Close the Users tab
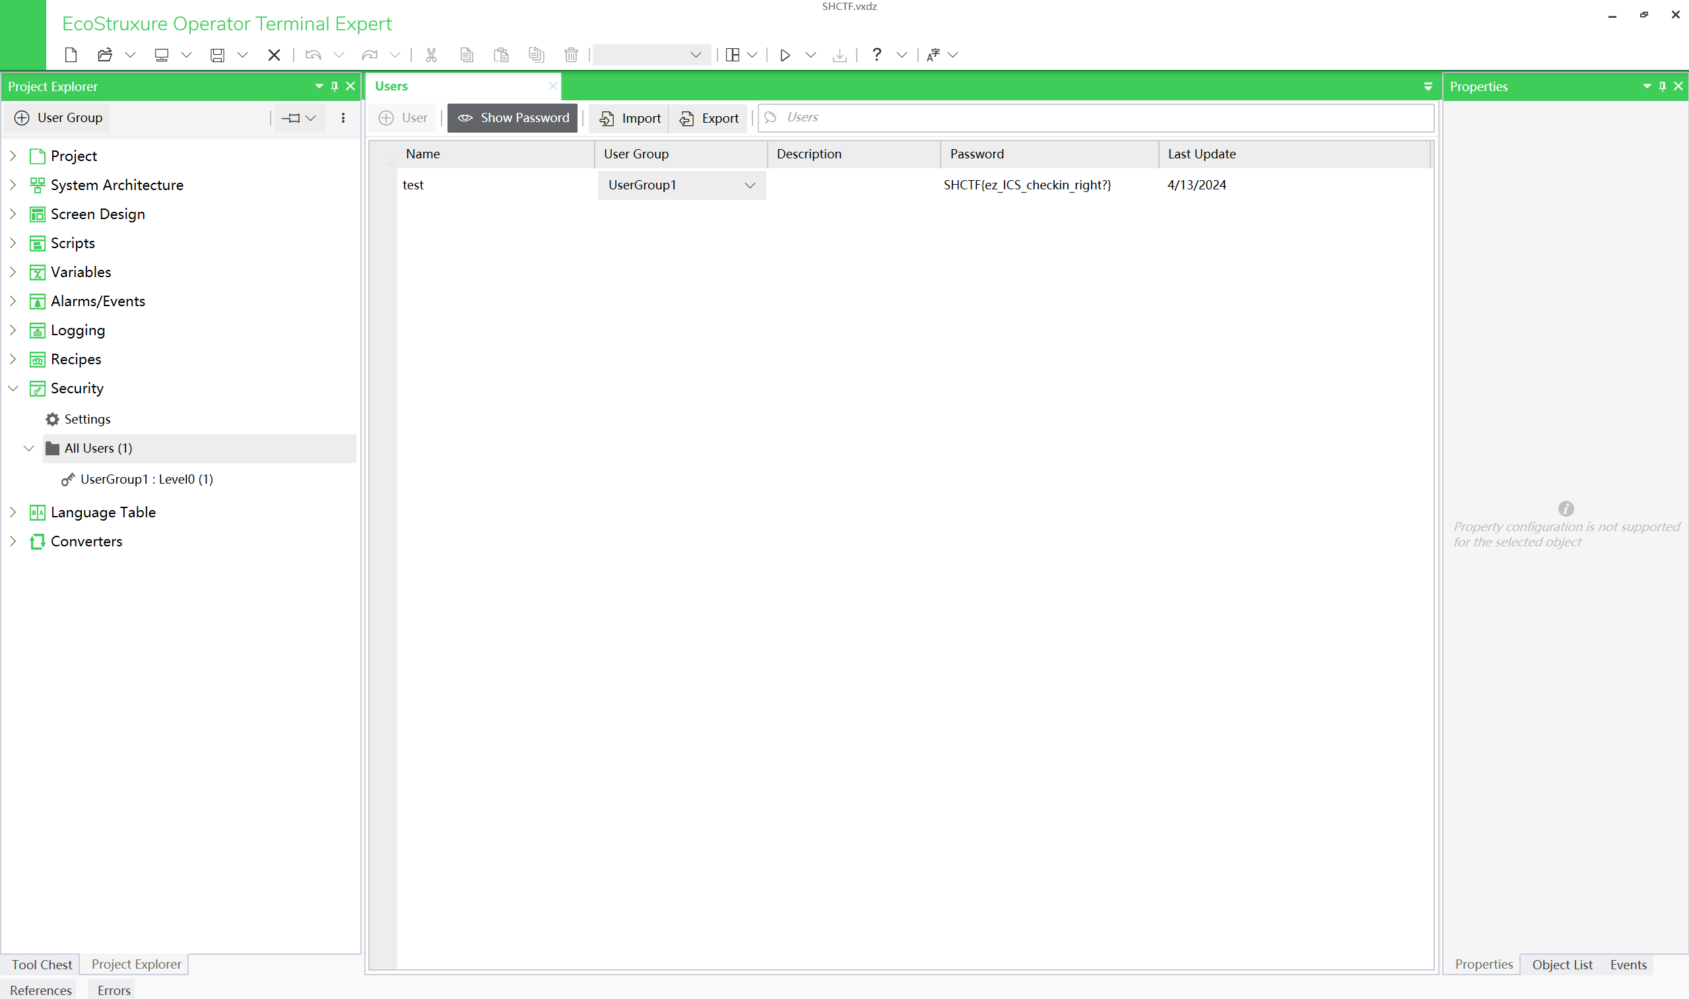The width and height of the screenshot is (1689, 999). pyautogui.click(x=552, y=86)
